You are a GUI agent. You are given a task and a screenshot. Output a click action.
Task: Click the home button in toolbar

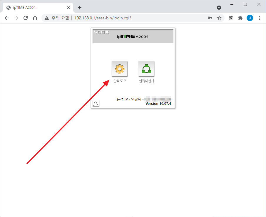point(35,18)
